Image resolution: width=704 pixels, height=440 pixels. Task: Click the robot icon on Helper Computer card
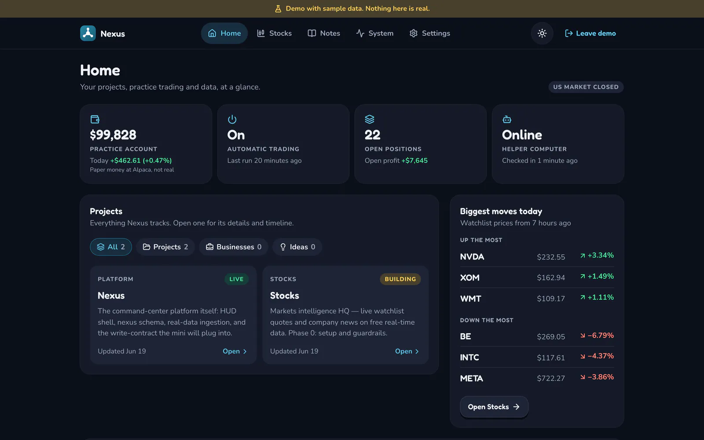point(507,119)
